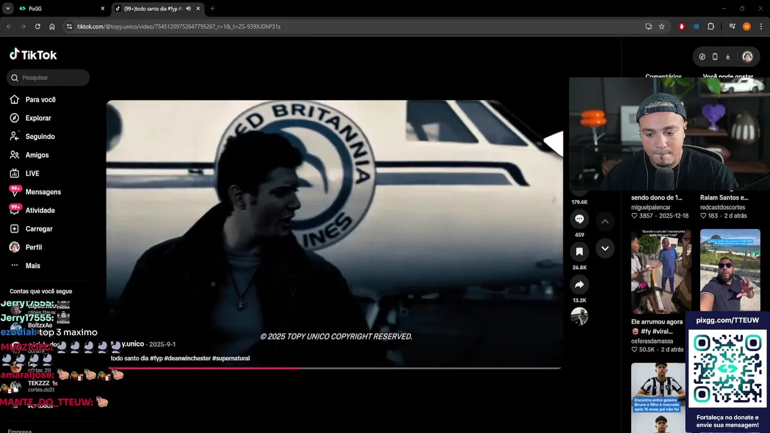Click 'Raiam Santos e...' video title
The image size is (770, 433).
coord(724,198)
